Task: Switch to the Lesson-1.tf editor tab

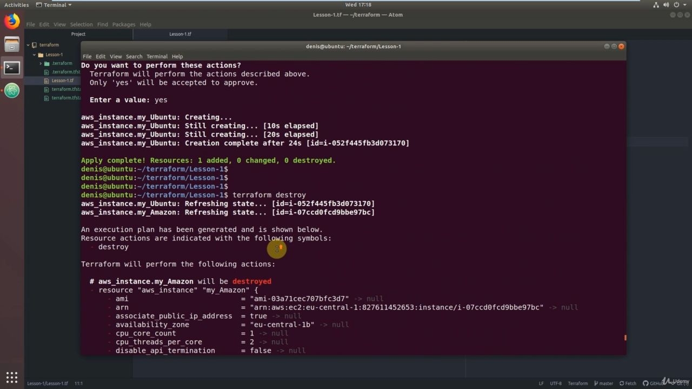Action: point(180,34)
